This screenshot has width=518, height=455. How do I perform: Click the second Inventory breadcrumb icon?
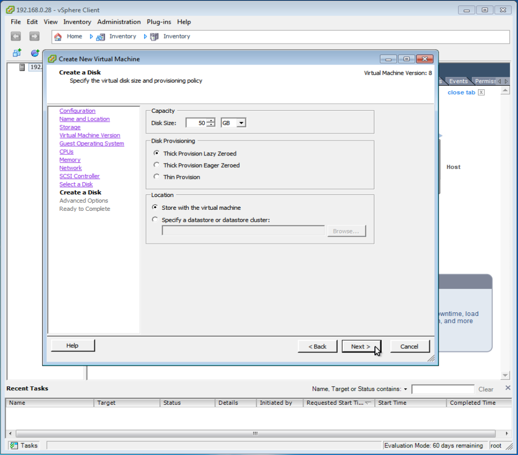(x=154, y=37)
